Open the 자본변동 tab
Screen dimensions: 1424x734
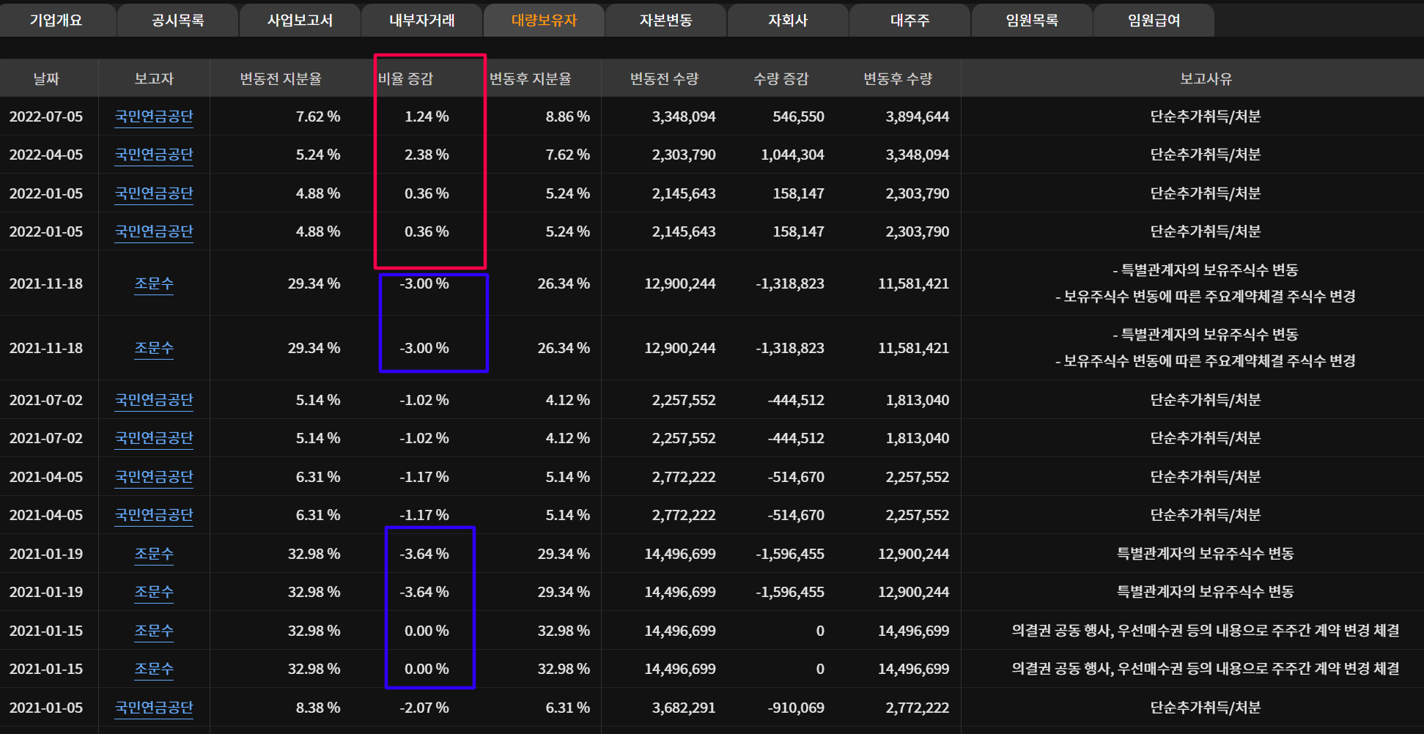click(666, 21)
